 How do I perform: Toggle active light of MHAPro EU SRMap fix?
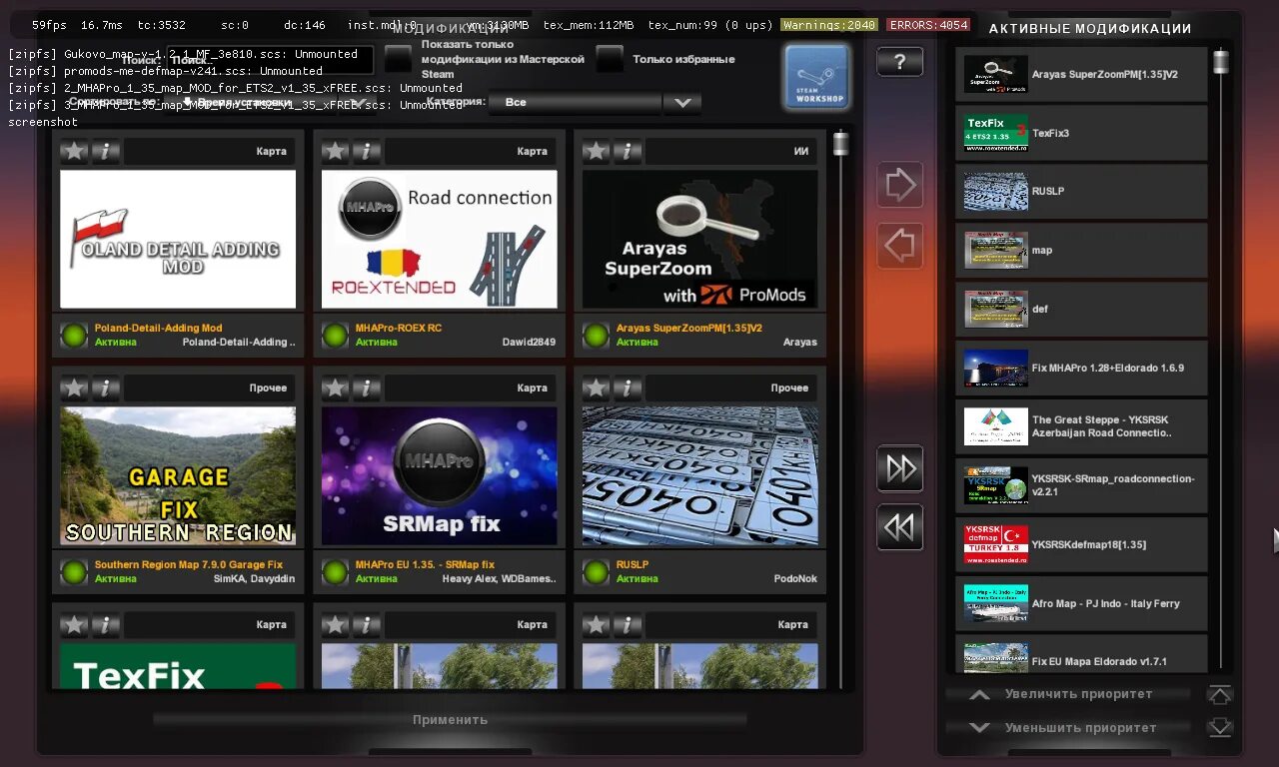pos(335,571)
